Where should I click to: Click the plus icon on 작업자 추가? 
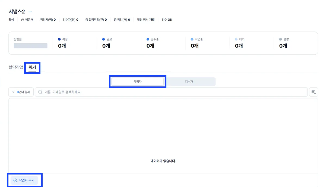point(15,180)
